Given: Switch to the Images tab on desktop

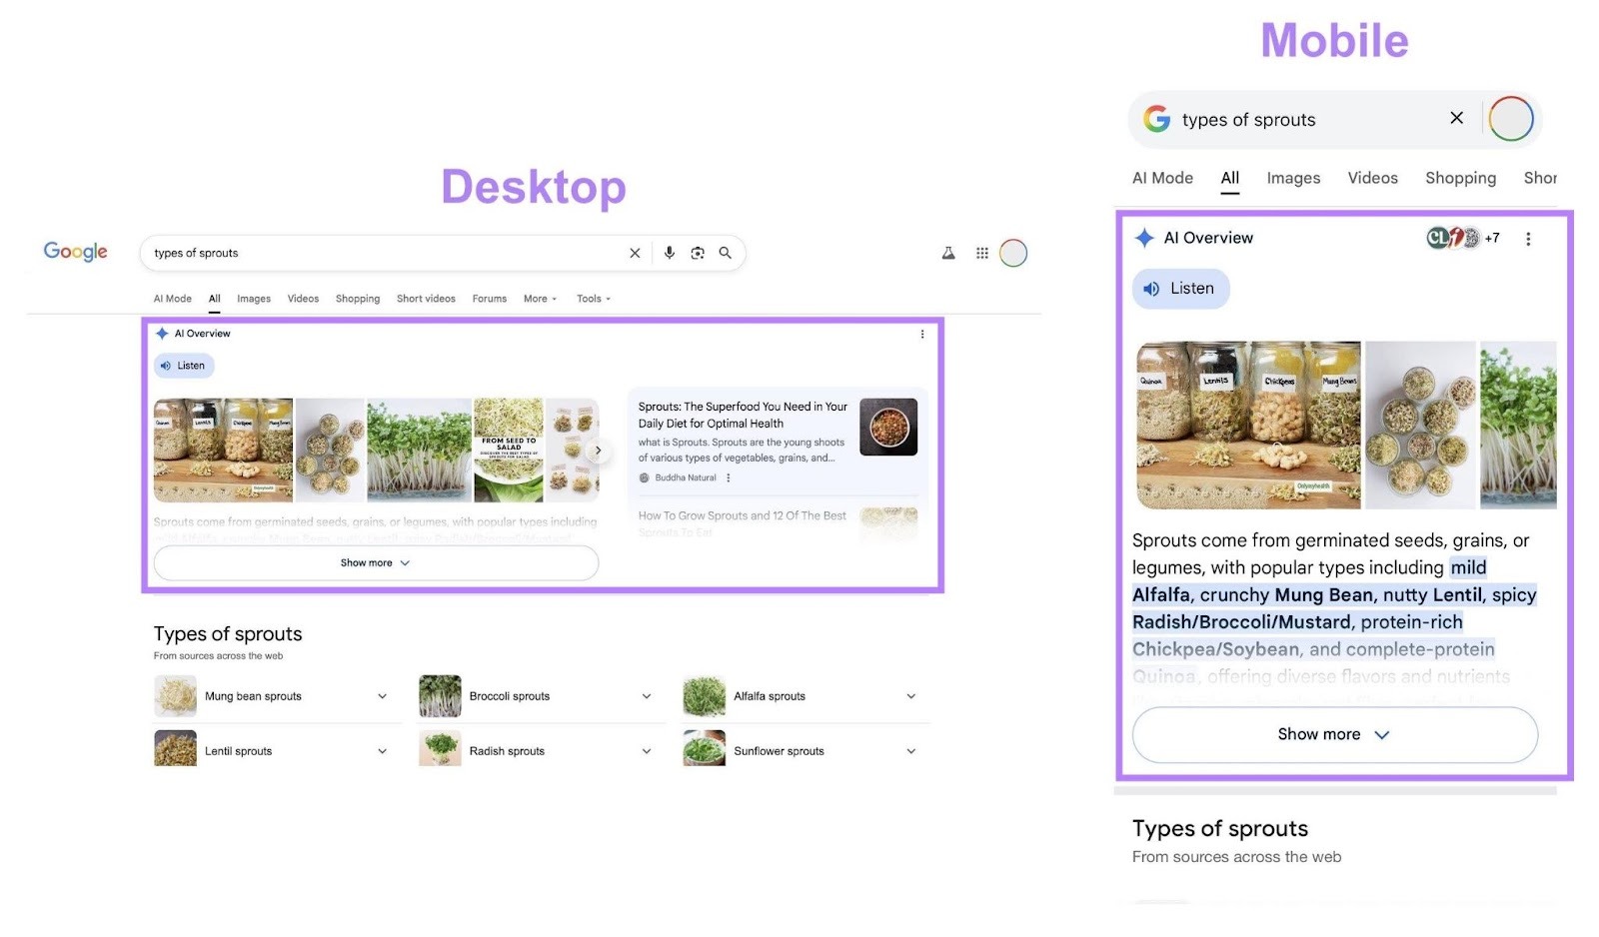Looking at the screenshot, I should click(253, 298).
